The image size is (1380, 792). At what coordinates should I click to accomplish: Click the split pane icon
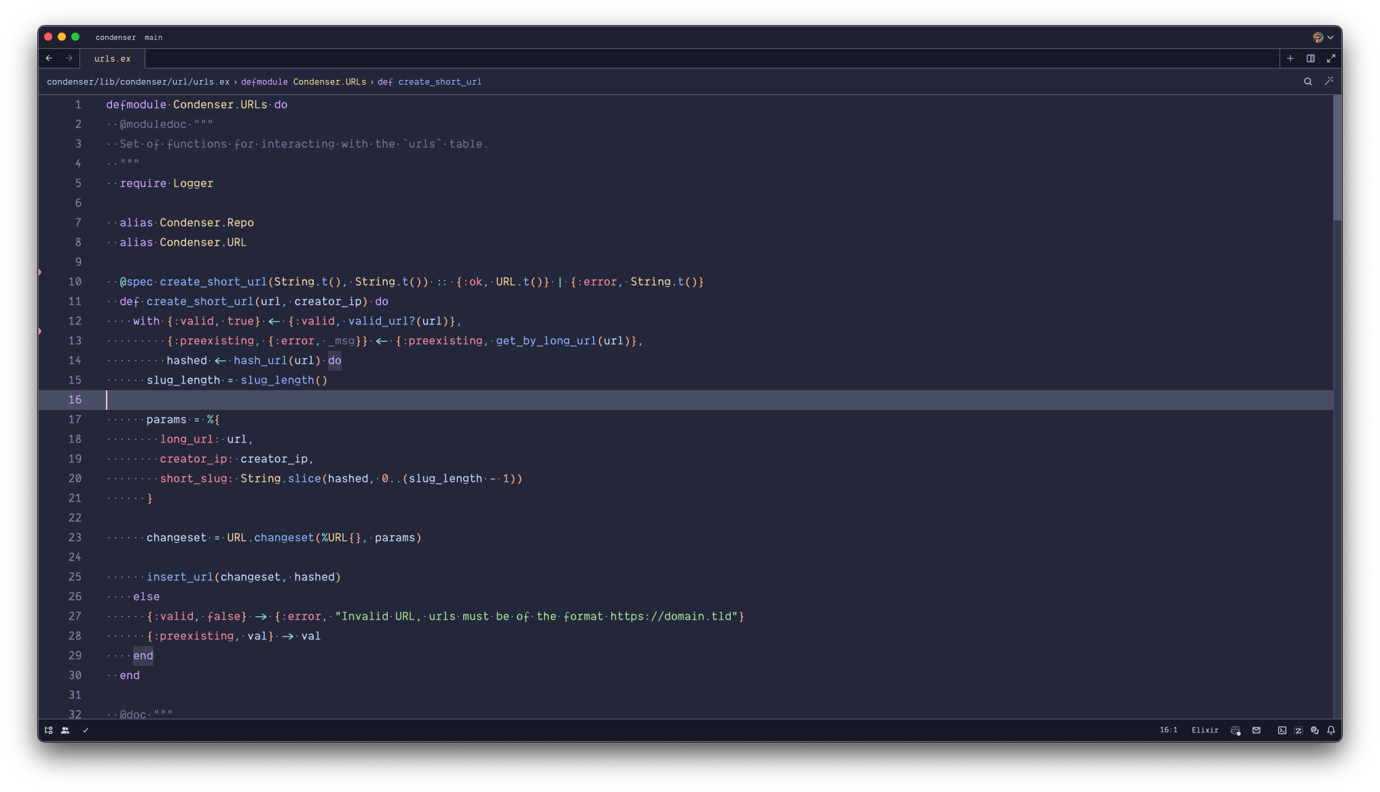coord(1311,58)
